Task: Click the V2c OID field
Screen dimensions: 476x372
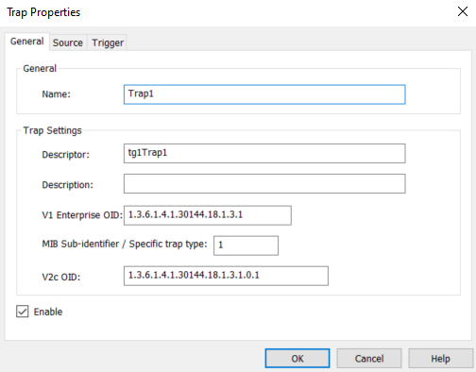Action: pyautogui.click(x=226, y=276)
